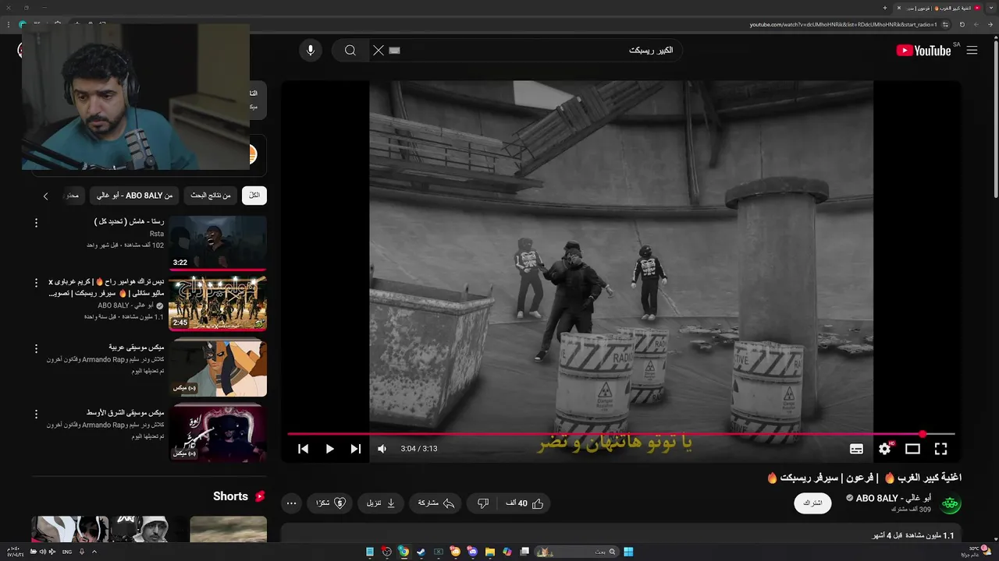Open options menu for ميكس موسيقى عربية
The image size is (999, 561).
[36, 349]
